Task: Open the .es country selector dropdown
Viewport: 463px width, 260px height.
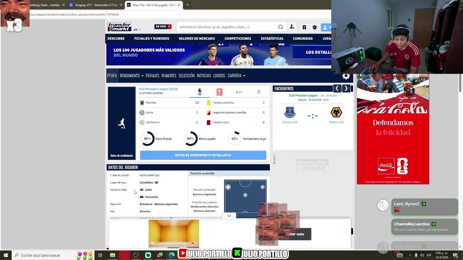Action: [137, 30]
